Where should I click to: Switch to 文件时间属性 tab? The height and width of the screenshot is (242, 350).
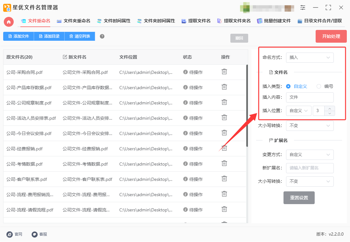(x=114, y=21)
